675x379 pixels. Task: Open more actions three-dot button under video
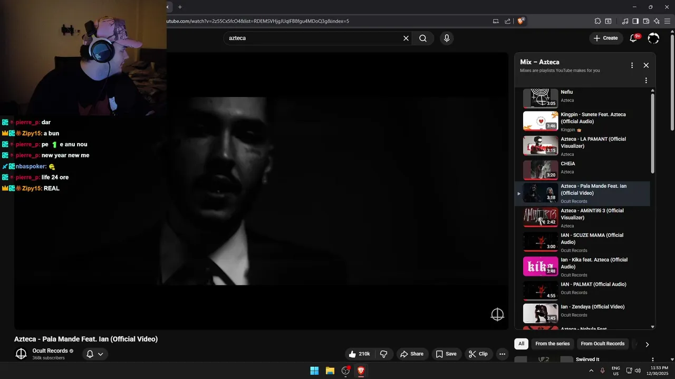[x=502, y=354]
